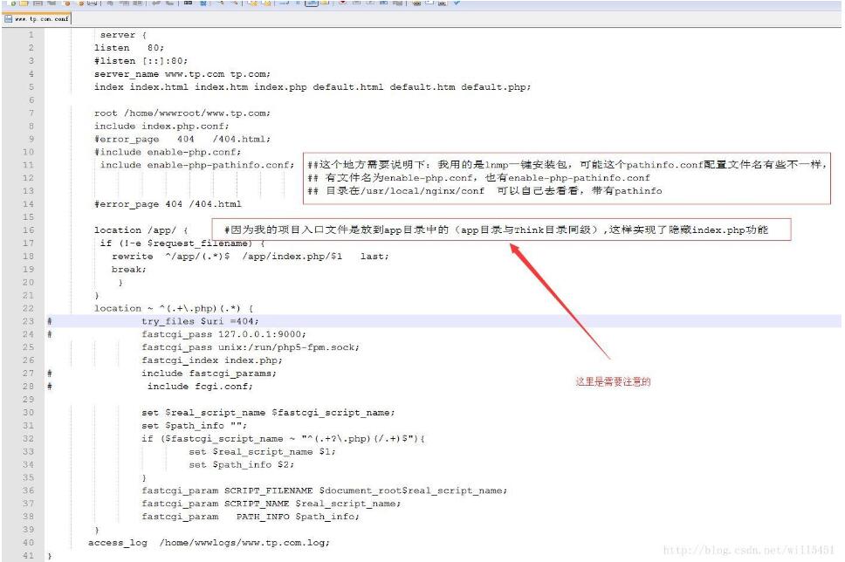The height and width of the screenshot is (562, 845).
Task: Click the rewrite rule line of code
Action: point(250,257)
